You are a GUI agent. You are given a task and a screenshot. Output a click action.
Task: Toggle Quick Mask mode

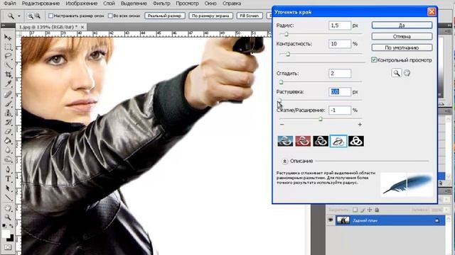[8, 247]
